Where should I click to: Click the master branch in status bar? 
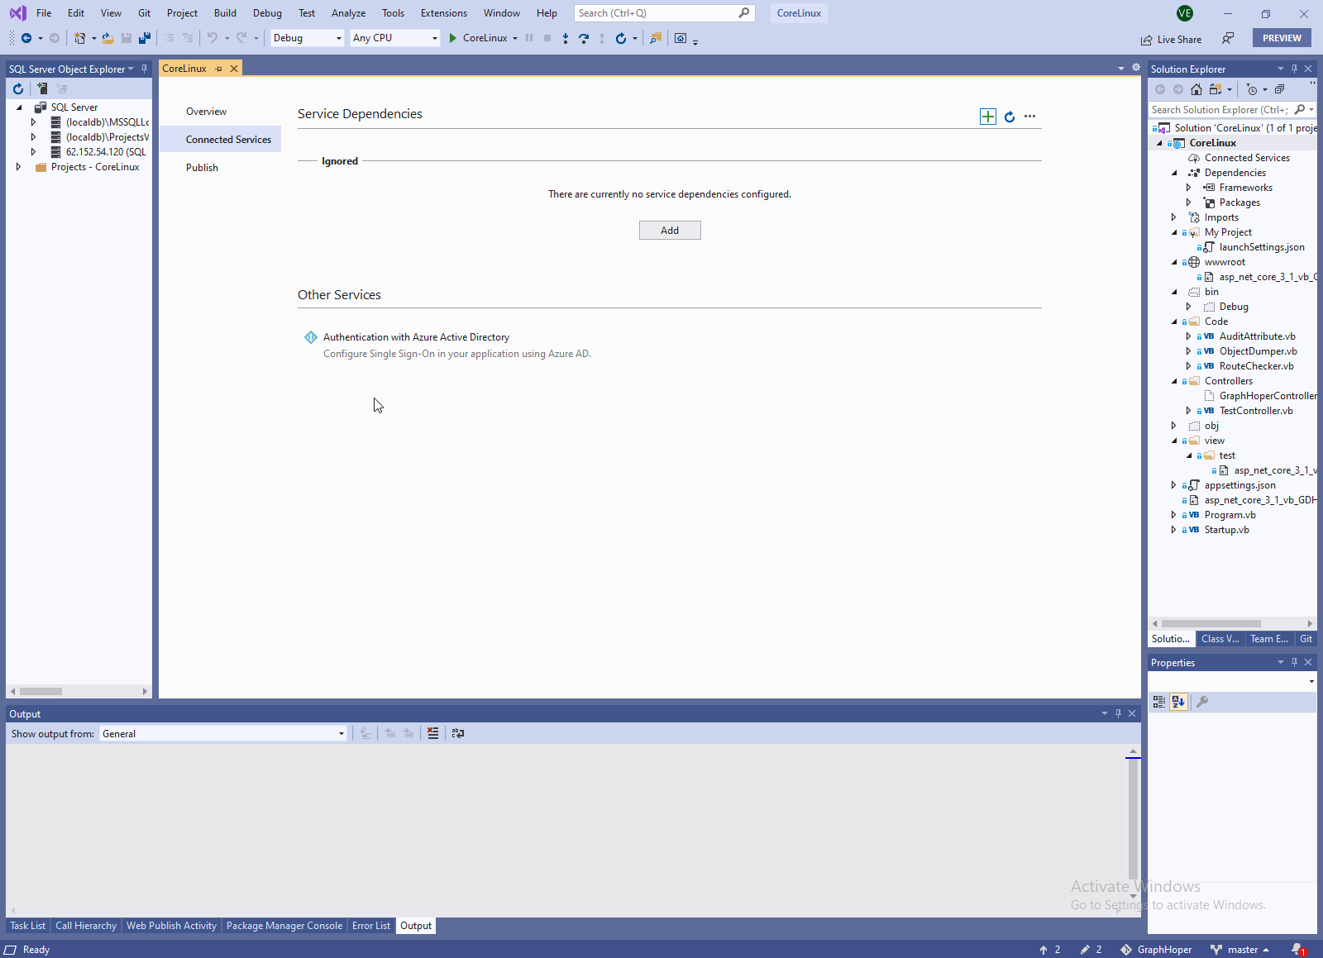click(x=1239, y=950)
